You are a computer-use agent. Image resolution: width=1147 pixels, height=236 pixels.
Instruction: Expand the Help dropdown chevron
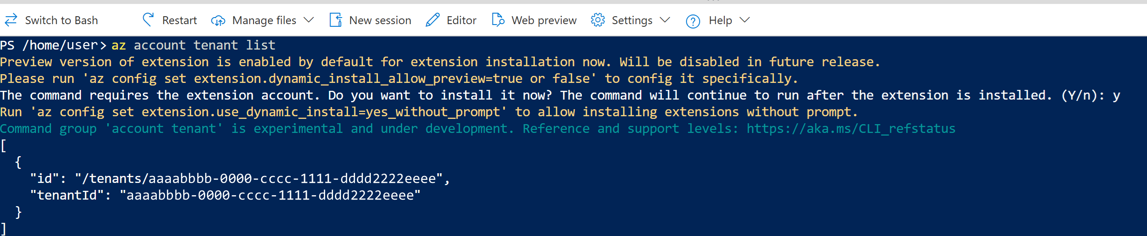tap(744, 20)
